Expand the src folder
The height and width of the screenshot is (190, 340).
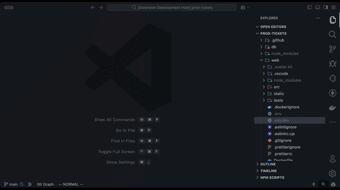[x=264, y=87]
